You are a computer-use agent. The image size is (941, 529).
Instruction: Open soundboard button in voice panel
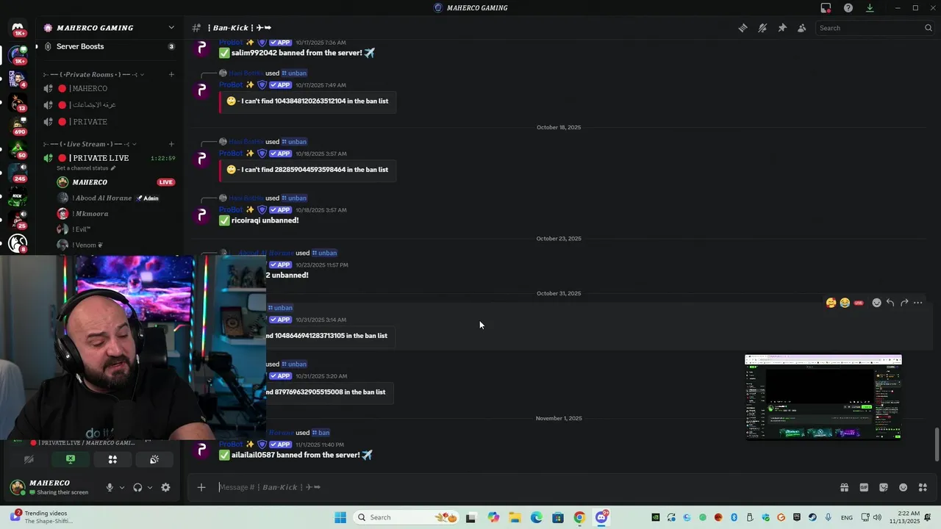click(x=154, y=459)
